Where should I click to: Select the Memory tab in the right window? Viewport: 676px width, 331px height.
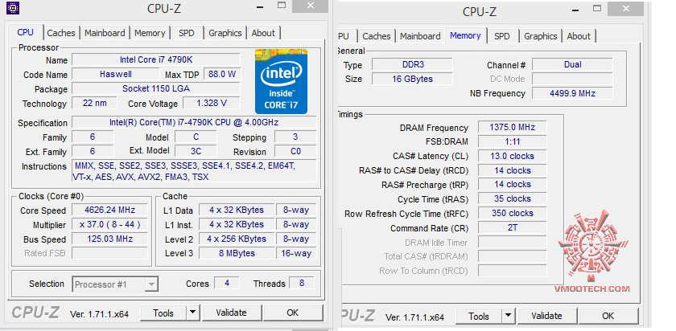click(465, 35)
